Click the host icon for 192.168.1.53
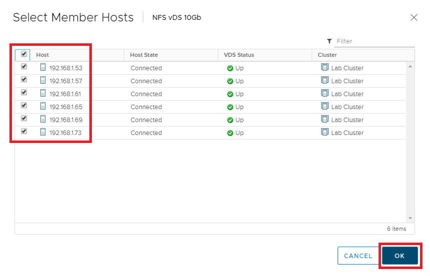This screenshot has width=430, height=276. pyautogui.click(x=43, y=68)
